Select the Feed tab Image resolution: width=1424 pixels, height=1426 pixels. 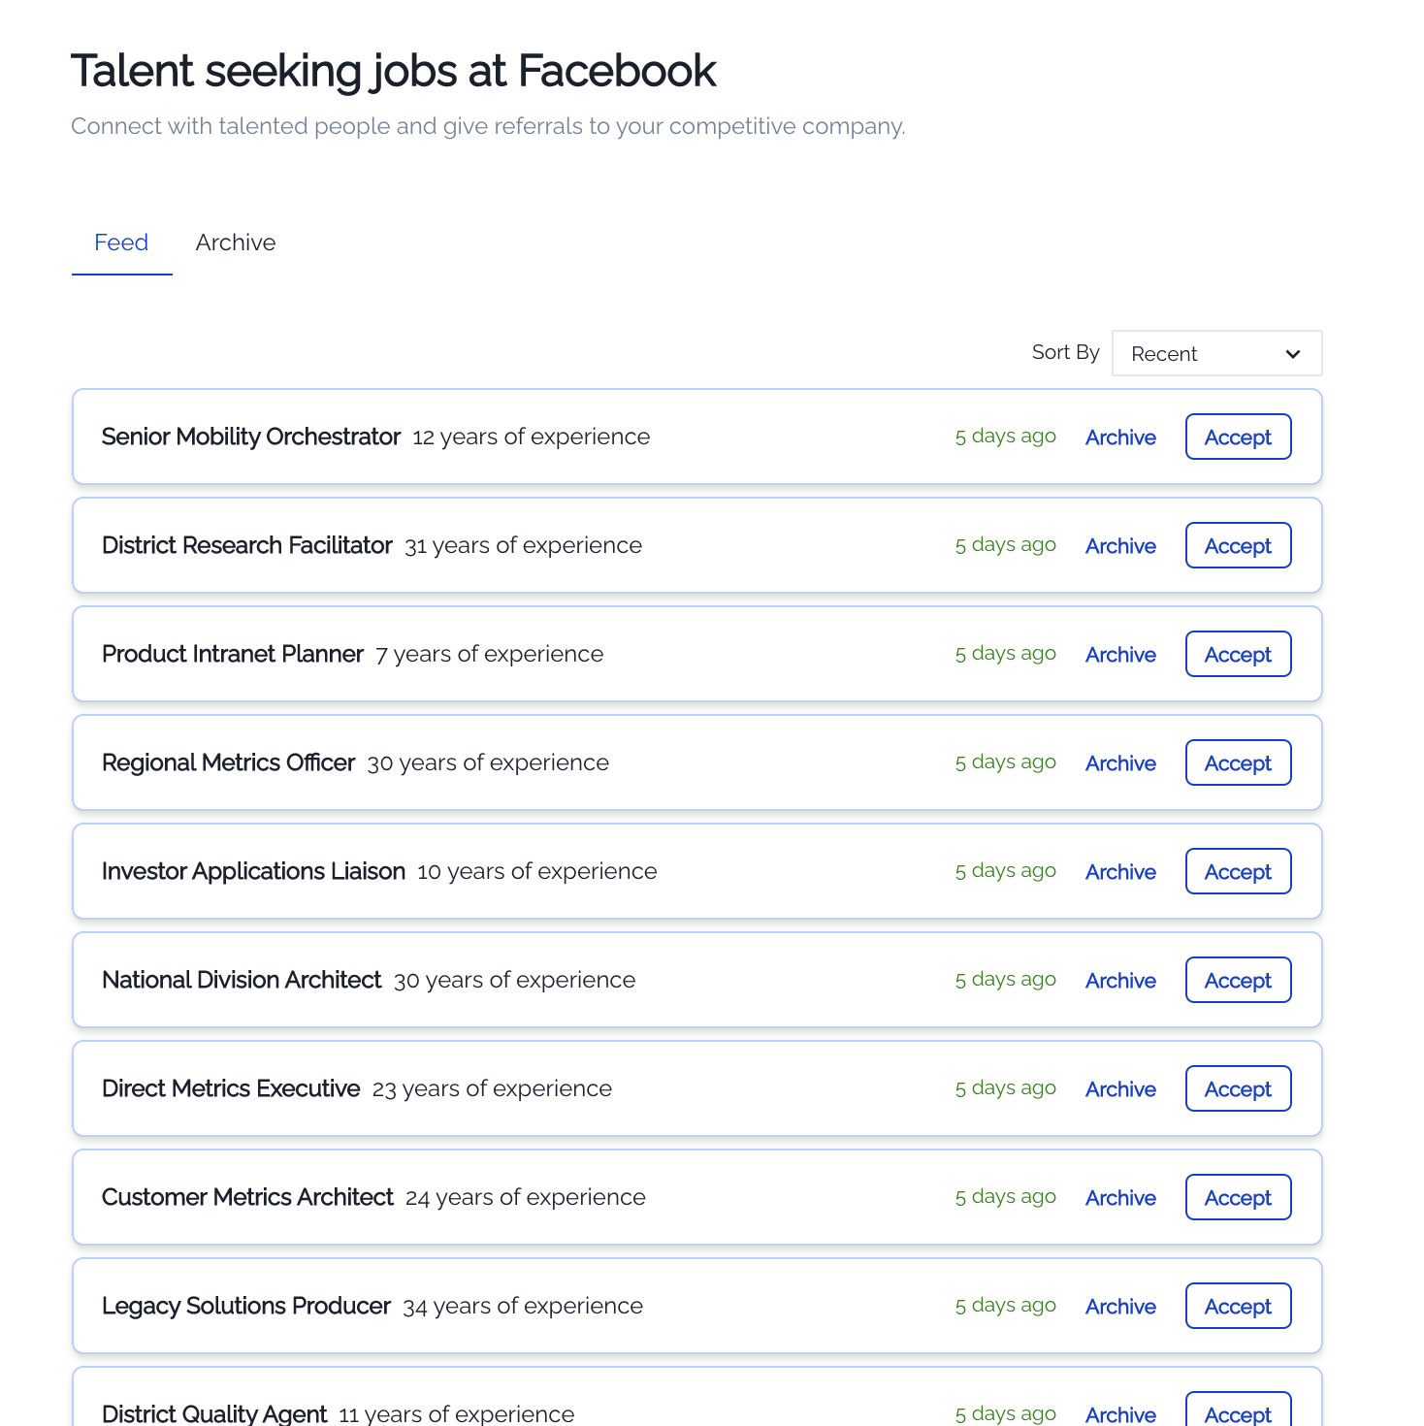click(x=121, y=243)
